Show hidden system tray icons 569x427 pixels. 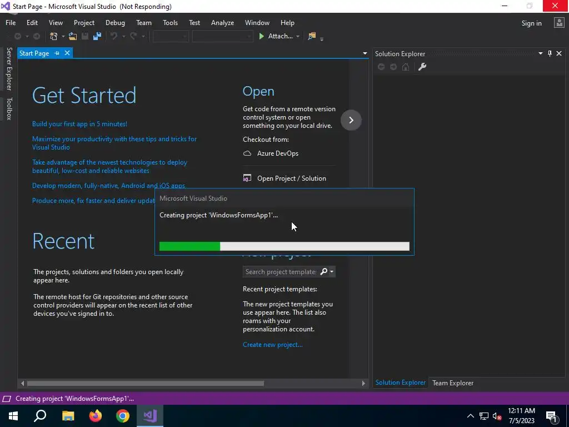(470, 416)
